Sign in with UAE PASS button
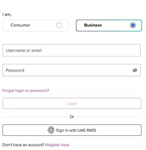The height and width of the screenshot is (150, 146). [x=72, y=130]
